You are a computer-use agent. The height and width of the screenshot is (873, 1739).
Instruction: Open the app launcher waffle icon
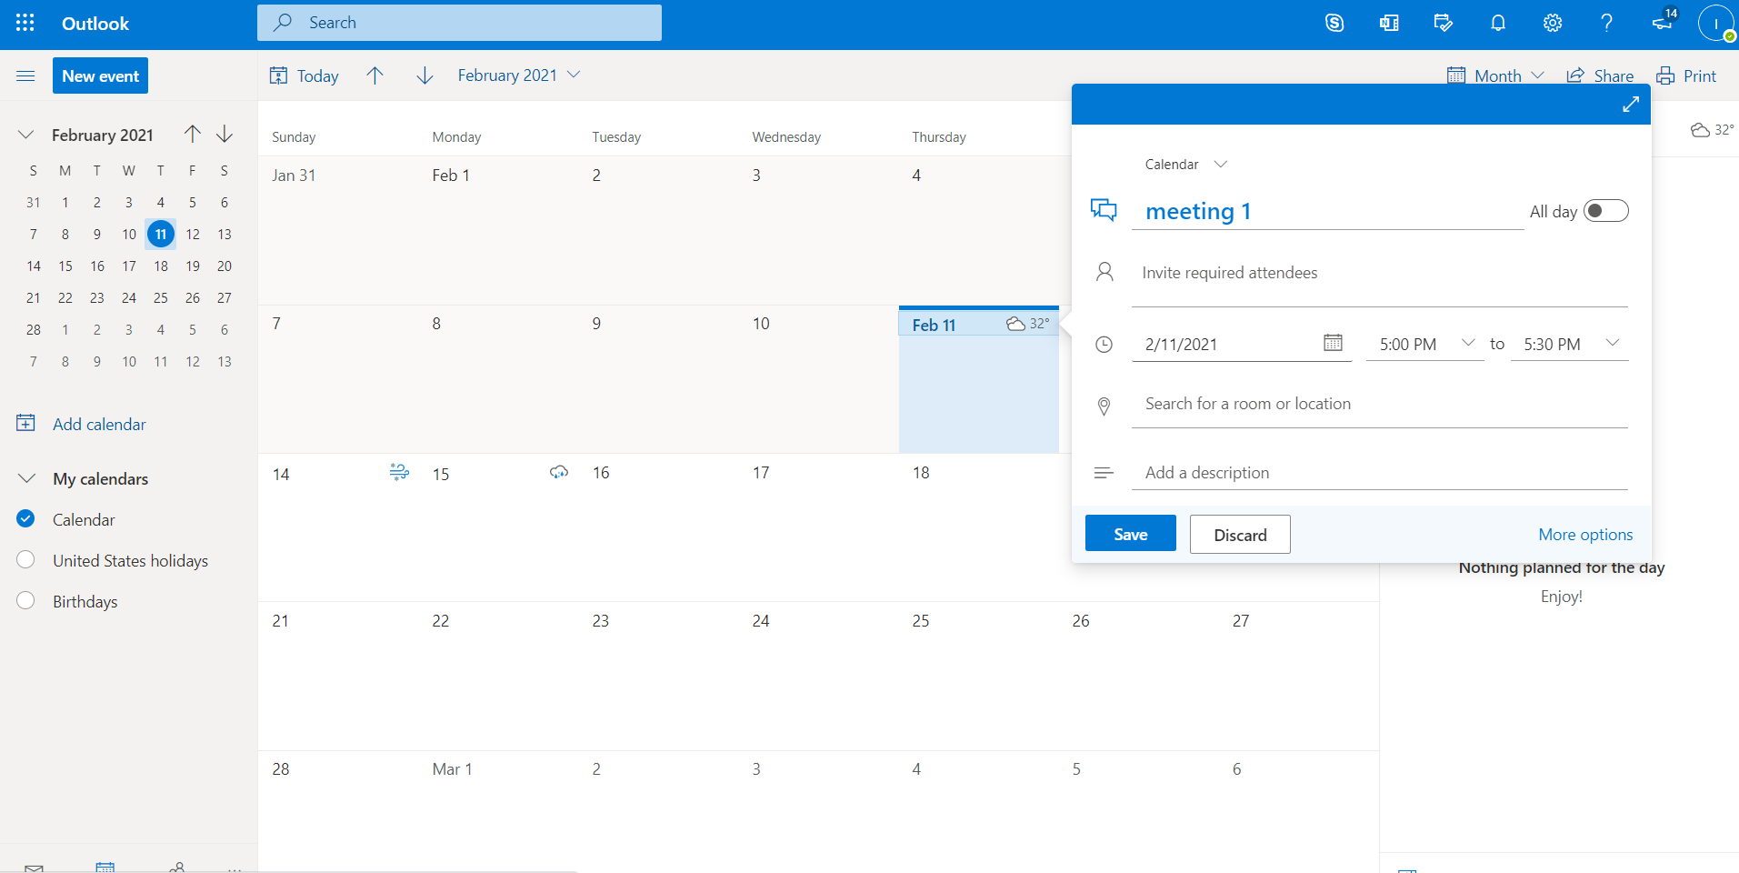point(25,24)
